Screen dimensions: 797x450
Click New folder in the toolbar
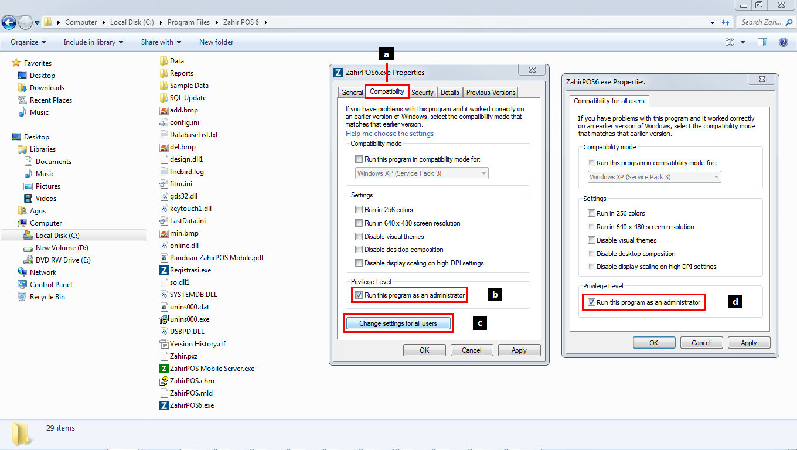[216, 42]
